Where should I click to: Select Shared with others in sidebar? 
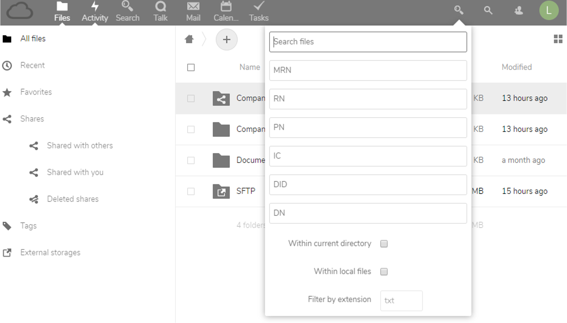coord(80,146)
